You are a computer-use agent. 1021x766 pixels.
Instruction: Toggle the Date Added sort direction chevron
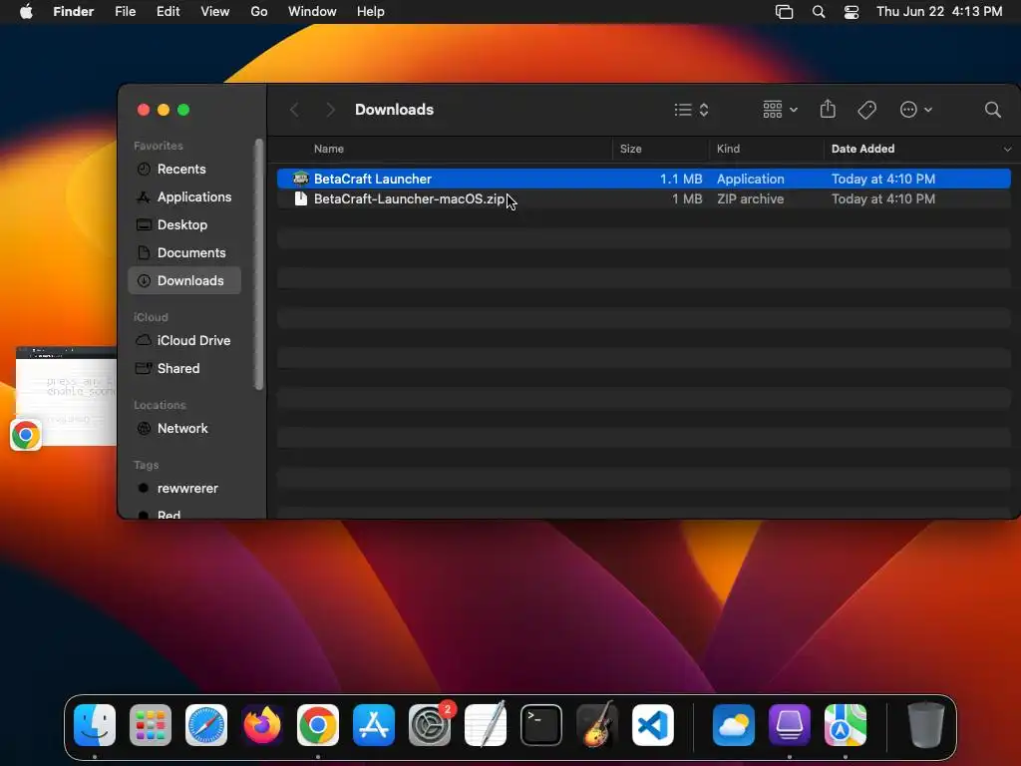tap(1007, 150)
